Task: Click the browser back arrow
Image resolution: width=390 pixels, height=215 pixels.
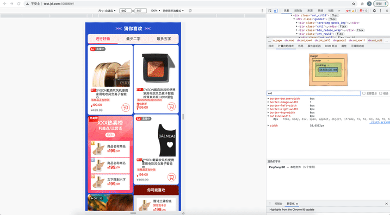Action: tap(5, 4)
